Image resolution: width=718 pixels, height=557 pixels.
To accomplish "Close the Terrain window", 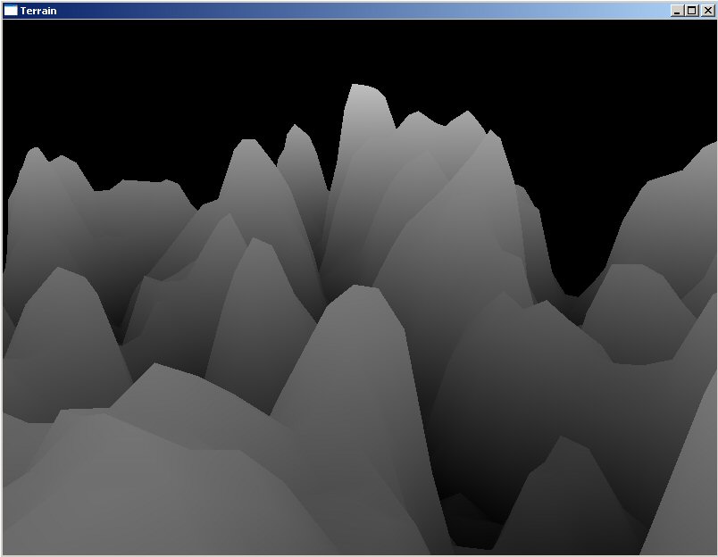I will point(707,11).
